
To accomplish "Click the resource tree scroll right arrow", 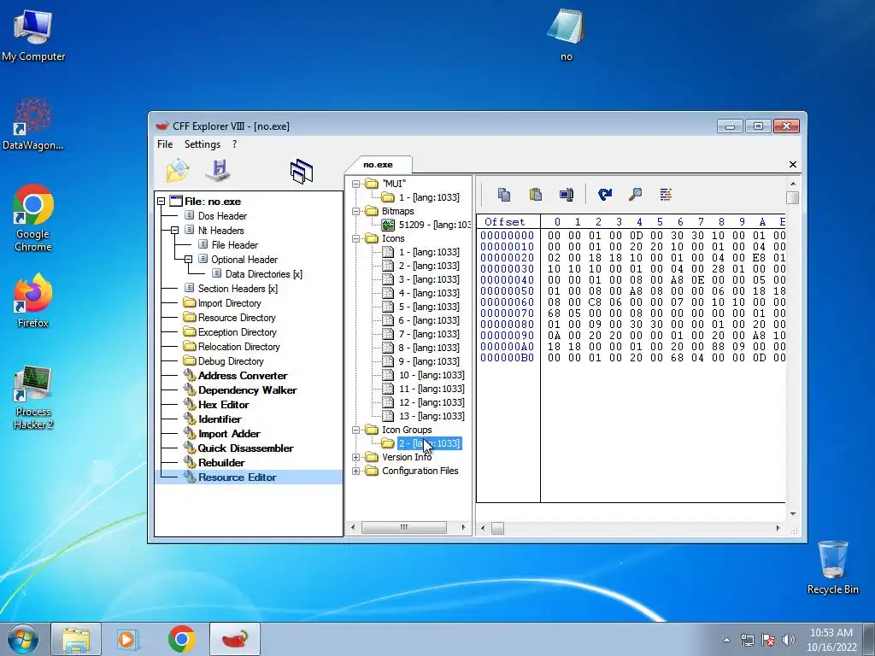I will (x=463, y=527).
